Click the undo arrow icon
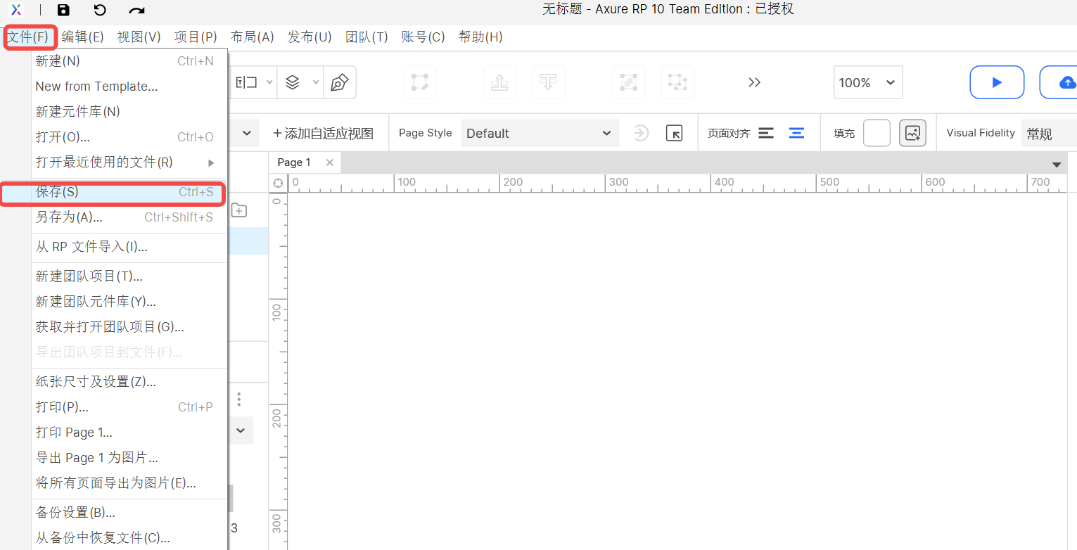1077x550 pixels. [x=100, y=10]
